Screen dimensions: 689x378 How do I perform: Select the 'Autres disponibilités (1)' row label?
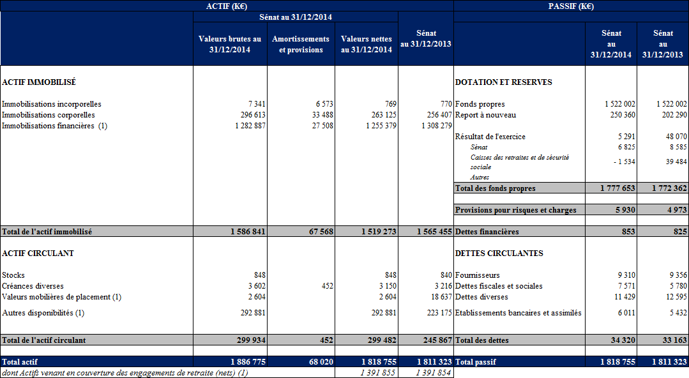[x=43, y=313]
